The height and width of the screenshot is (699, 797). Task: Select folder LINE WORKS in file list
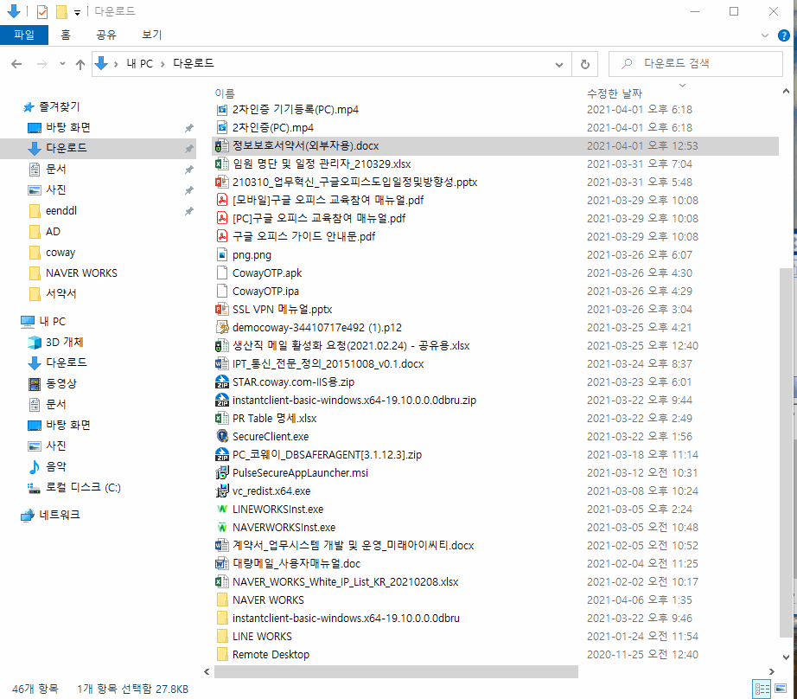(262, 637)
